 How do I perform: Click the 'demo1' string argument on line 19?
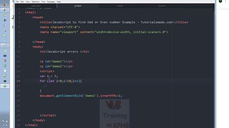tap(90, 96)
